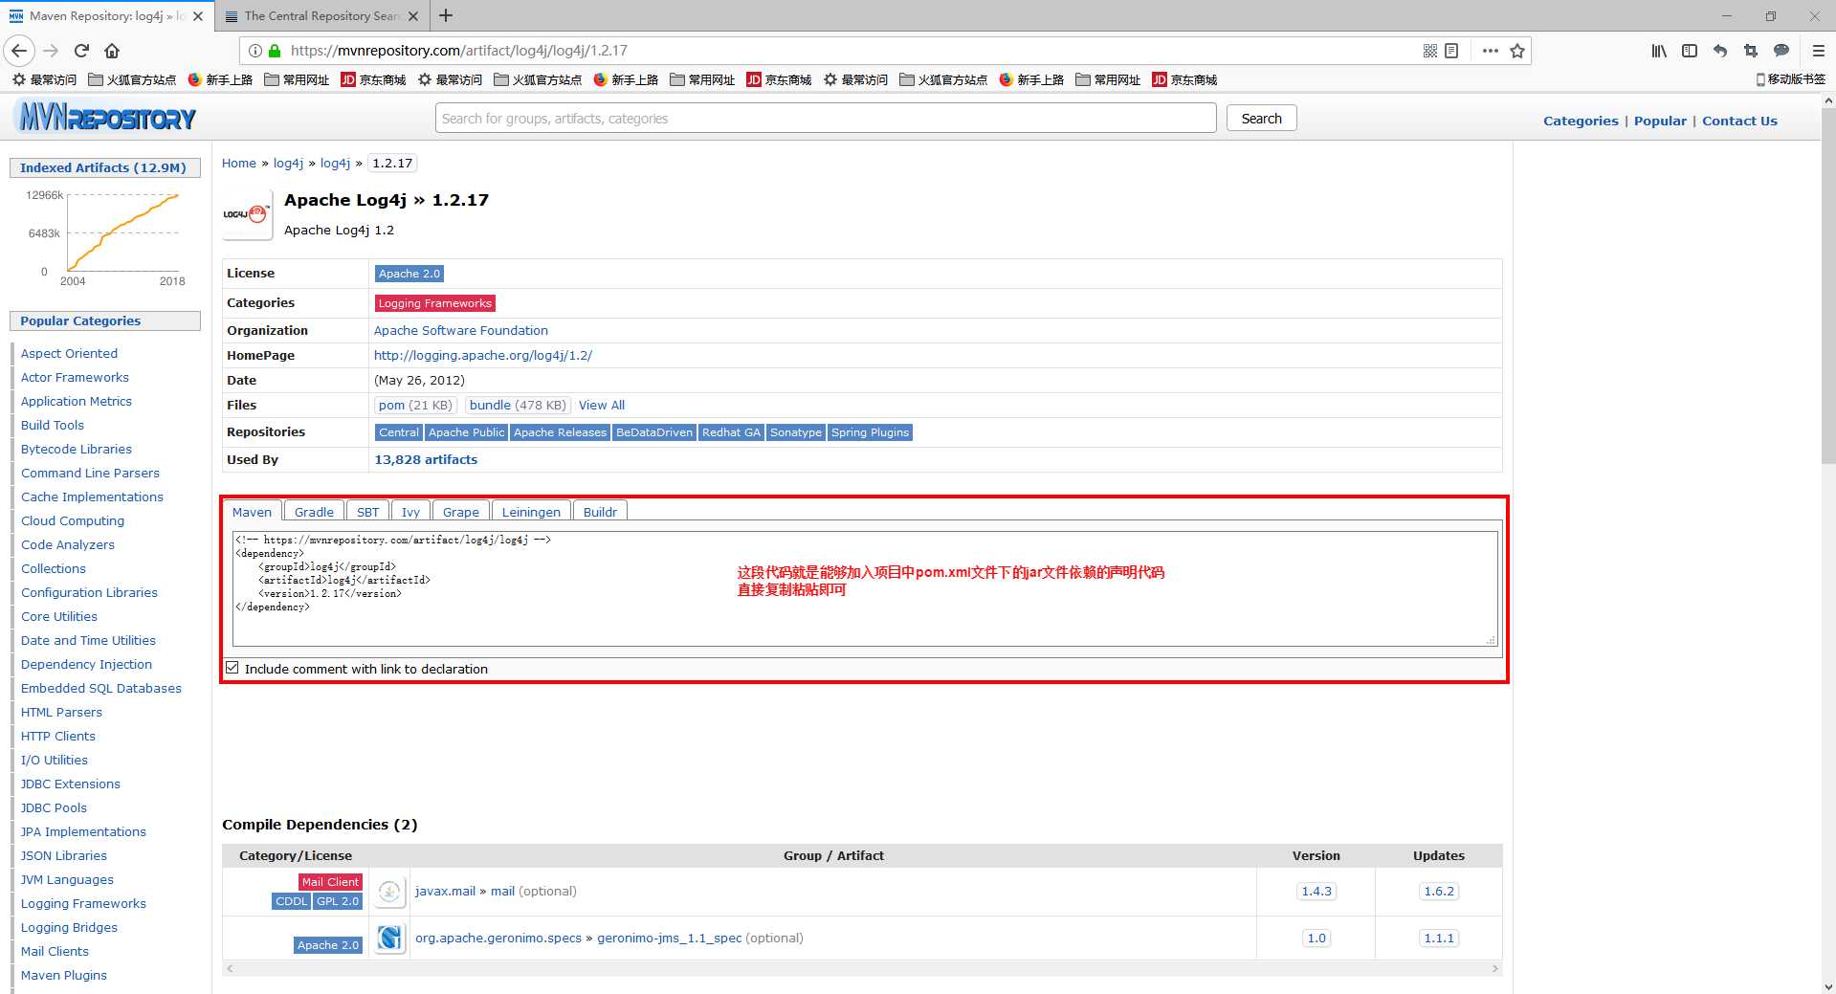Open the Firefox hamburger menu

1819,51
